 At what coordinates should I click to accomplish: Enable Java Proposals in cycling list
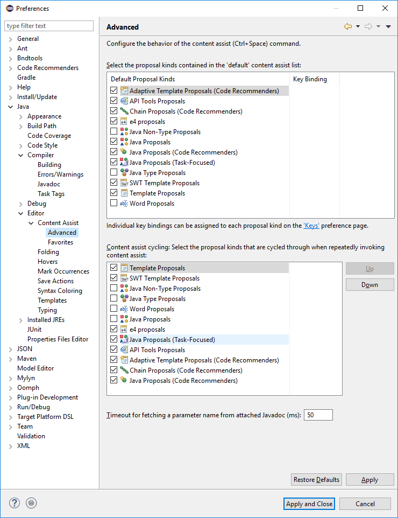point(114,318)
